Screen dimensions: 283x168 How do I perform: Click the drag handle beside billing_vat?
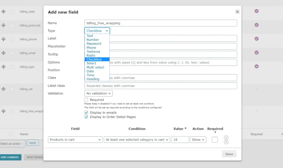(4, 89)
